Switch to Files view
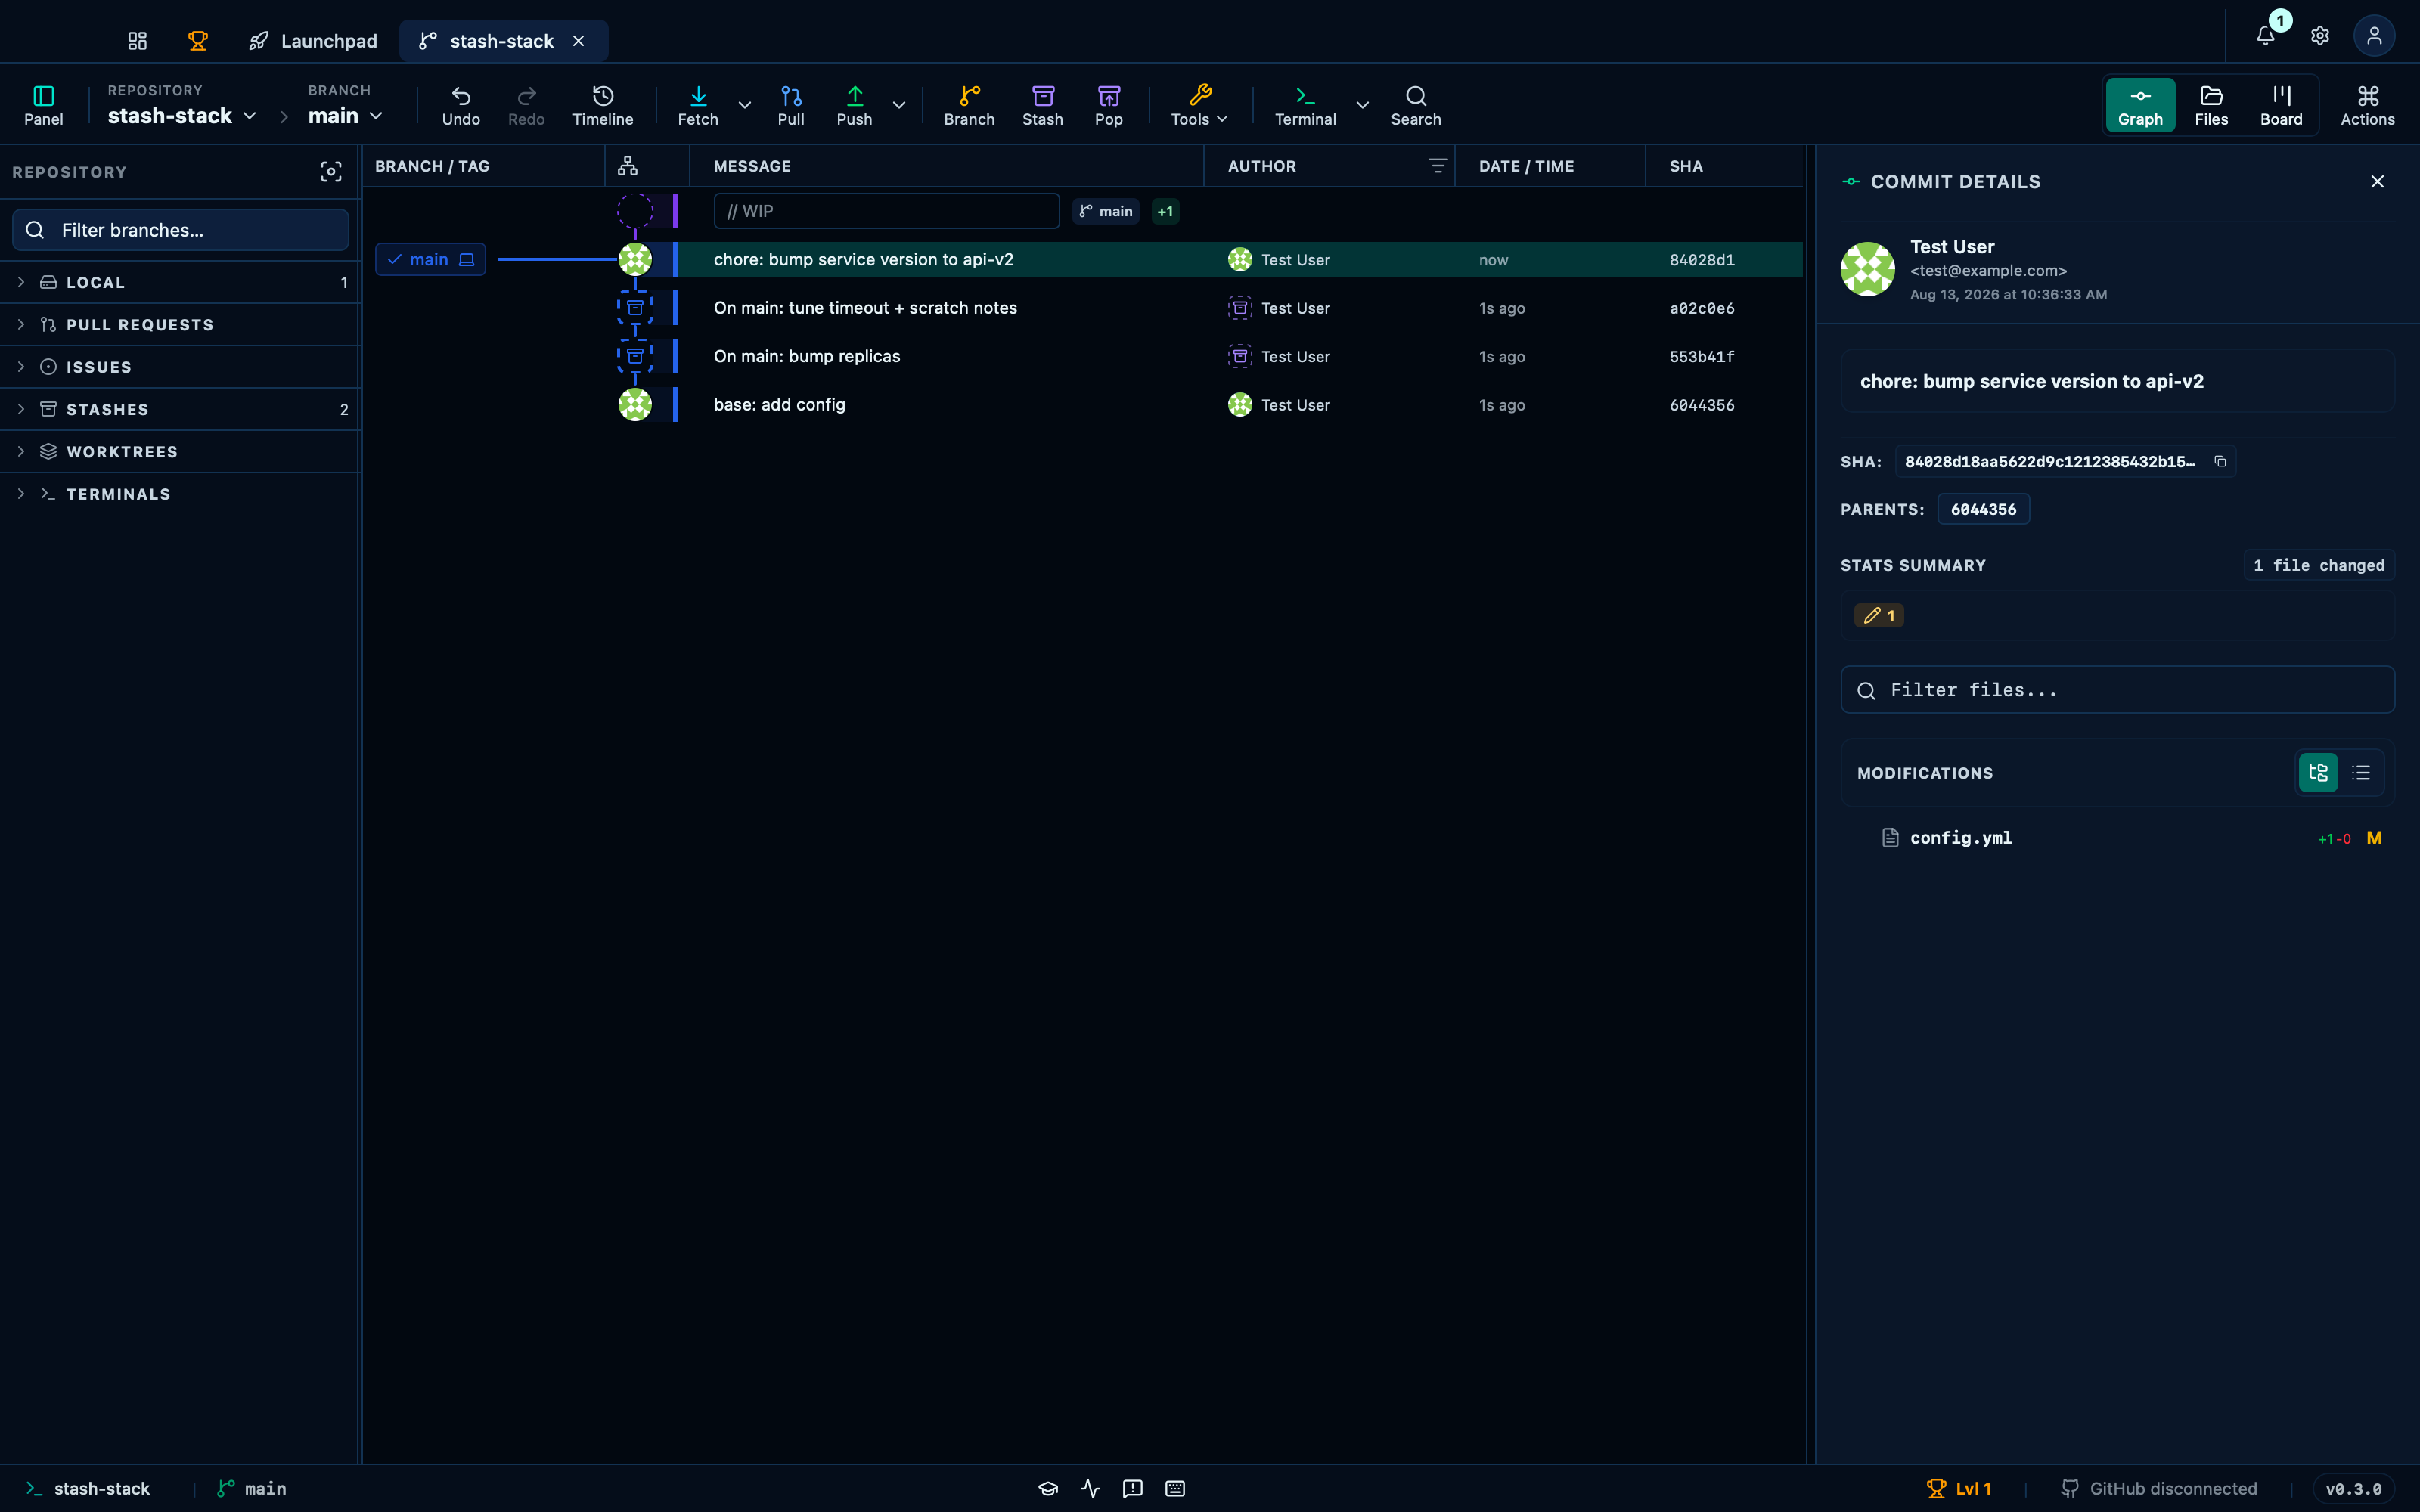This screenshot has height=1512, width=2420. tap(2211, 105)
